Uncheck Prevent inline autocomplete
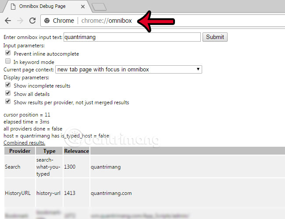The height and width of the screenshot is (219, 285). 8,53
